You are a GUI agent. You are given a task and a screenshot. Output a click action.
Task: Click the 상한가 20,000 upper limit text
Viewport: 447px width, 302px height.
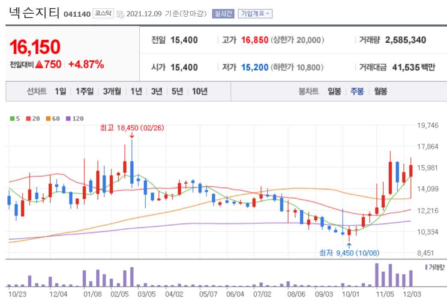[297, 40]
